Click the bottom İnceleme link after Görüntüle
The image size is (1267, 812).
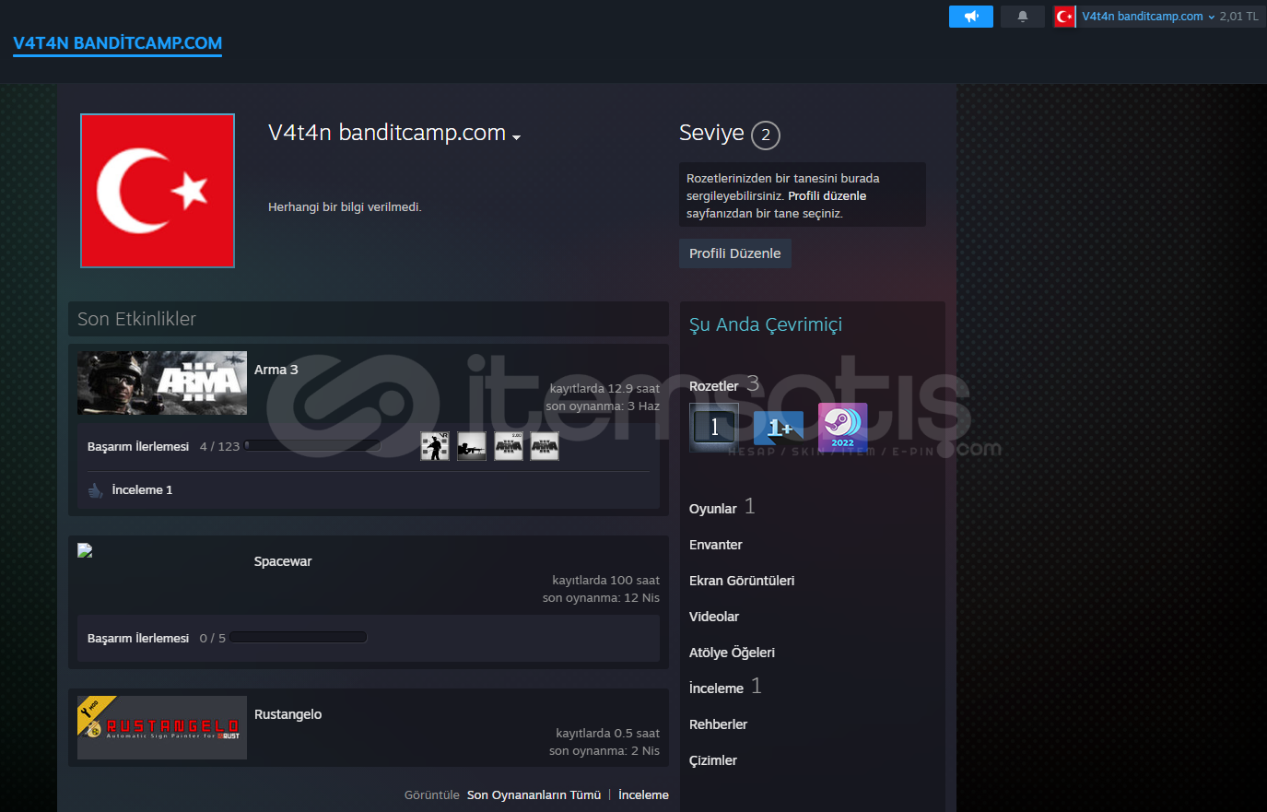(643, 795)
